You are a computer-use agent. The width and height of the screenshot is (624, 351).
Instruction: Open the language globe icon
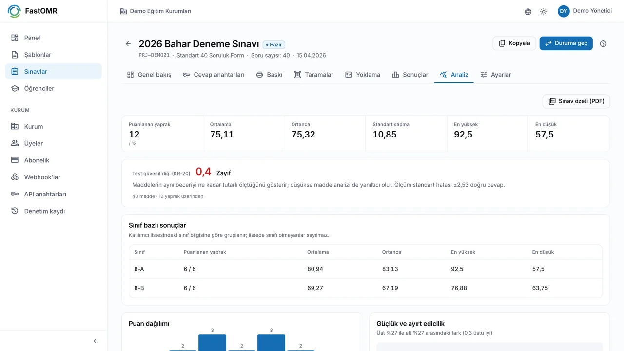pyautogui.click(x=528, y=12)
